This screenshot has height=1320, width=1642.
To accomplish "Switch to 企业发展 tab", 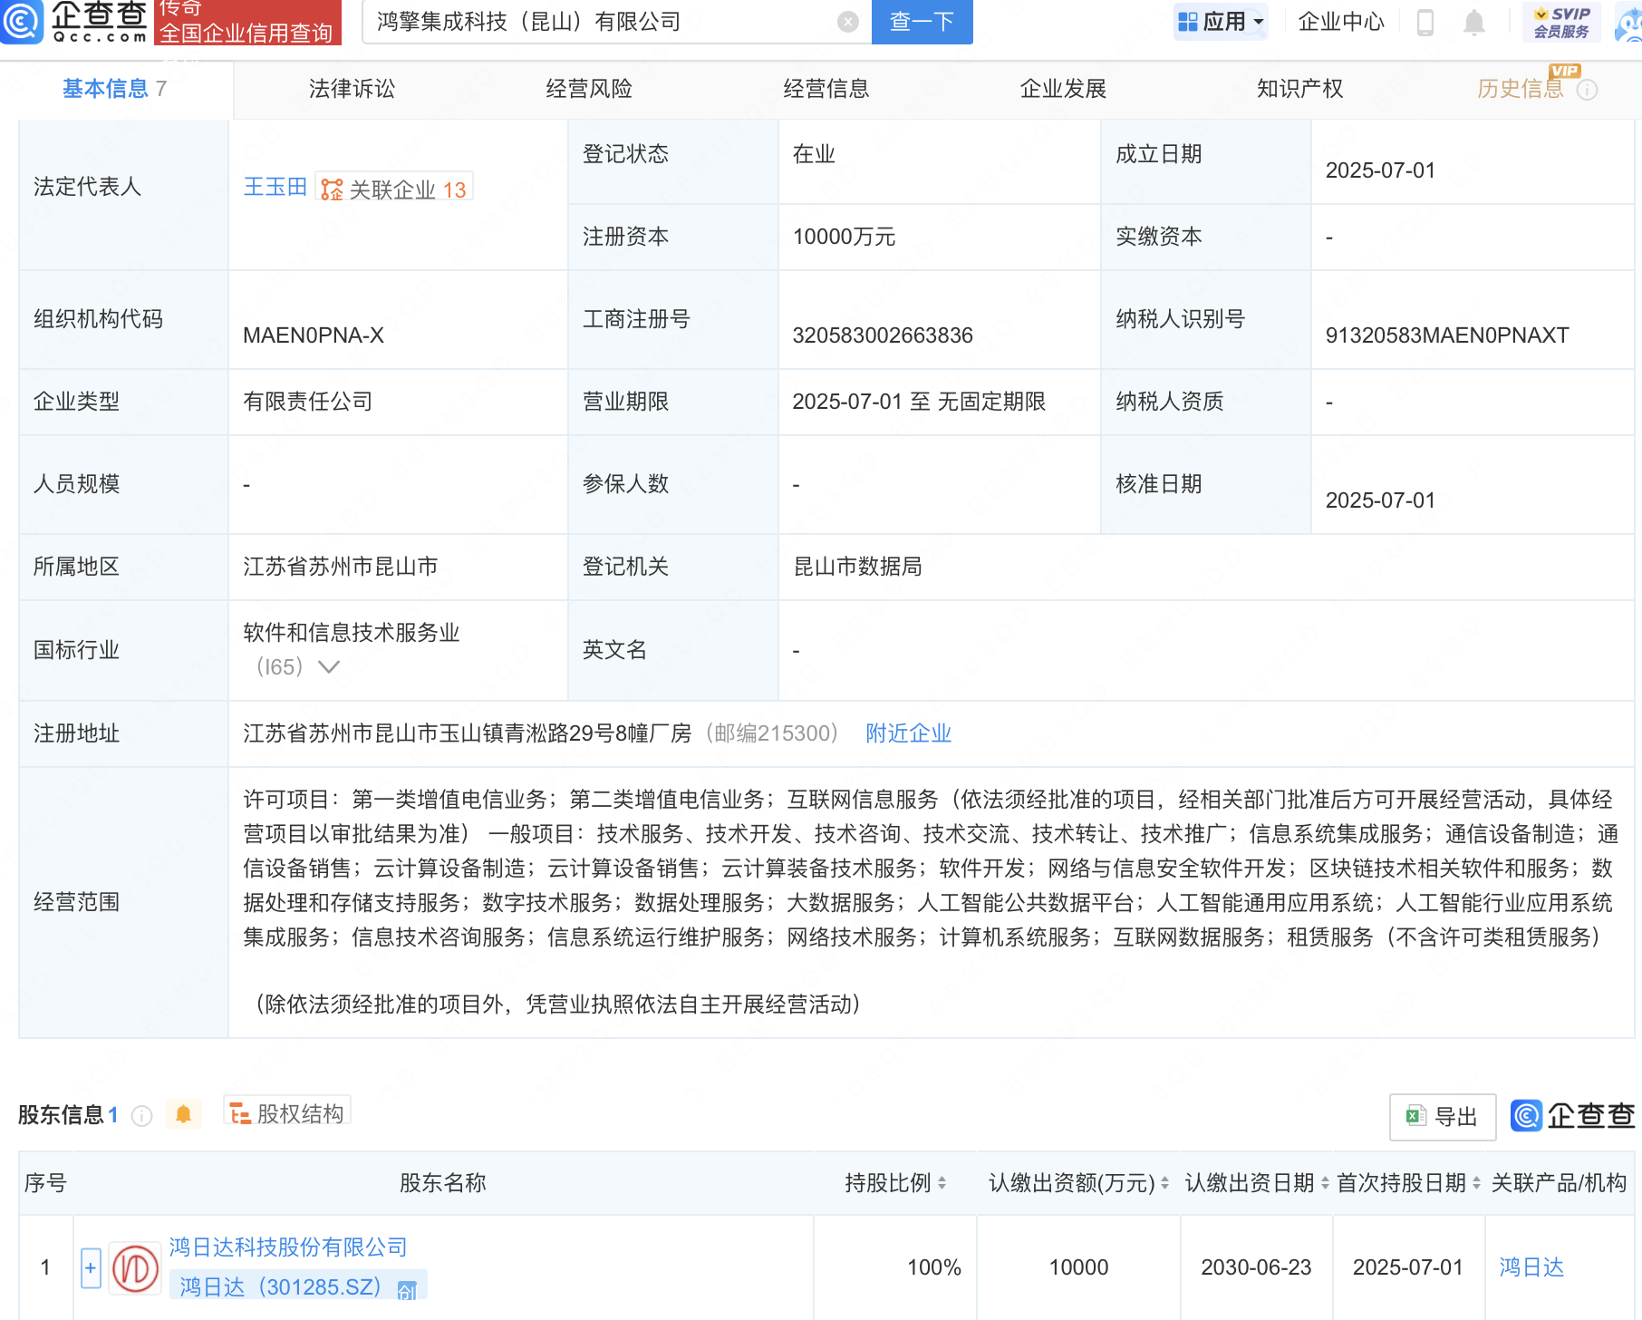I will coord(1063,89).
